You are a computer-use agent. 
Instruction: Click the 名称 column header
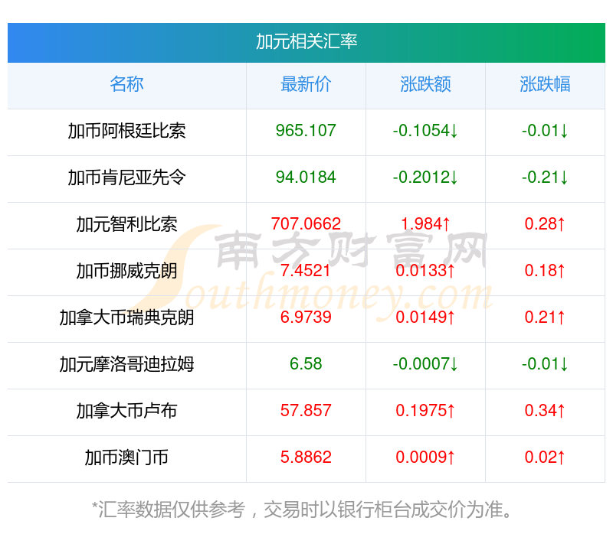click(x=126, y=84)
